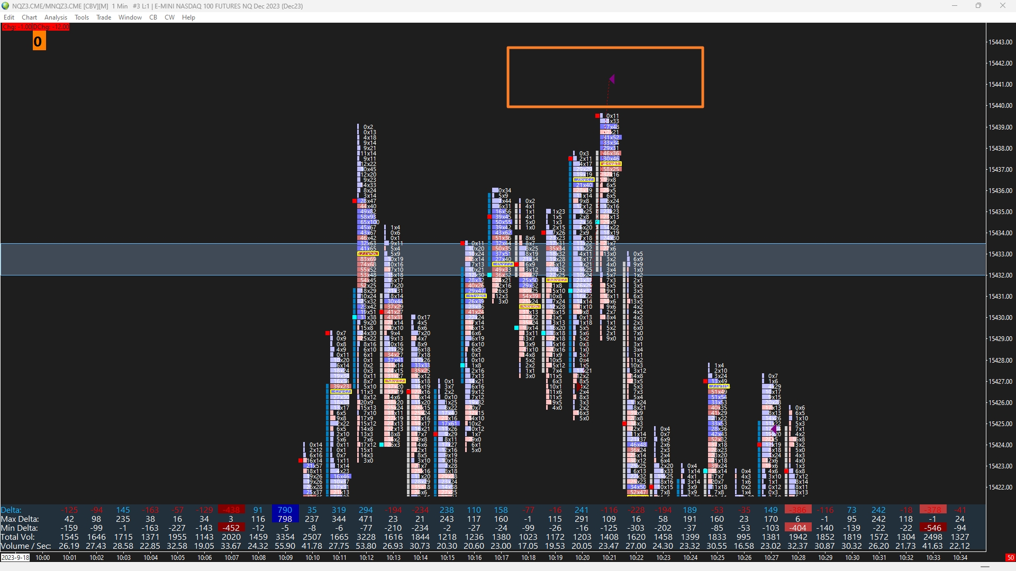Click the purple arrow marker near 15425 price
Screen dimensions: 1016x571
click(x=774, y=429)
